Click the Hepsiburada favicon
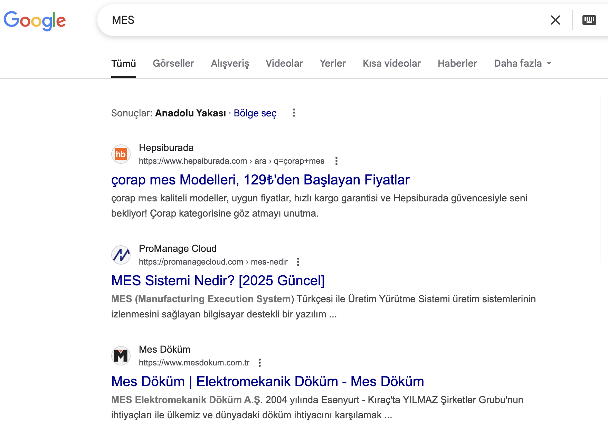This screenshot has width=608, height=429. pos(121,154)
